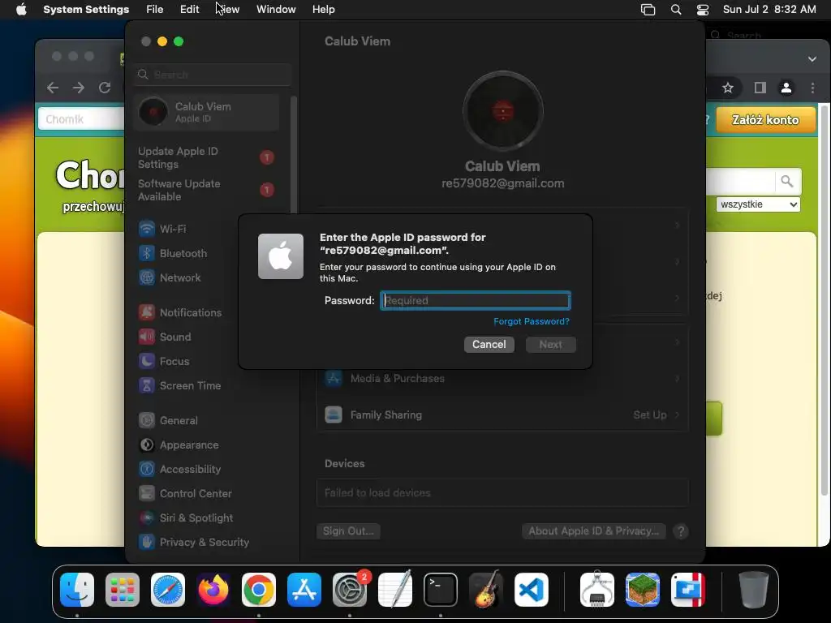The height and width of the screenshot is (623, 831).
Task: Open Finder from the Dock
Action: coord(77,590)
